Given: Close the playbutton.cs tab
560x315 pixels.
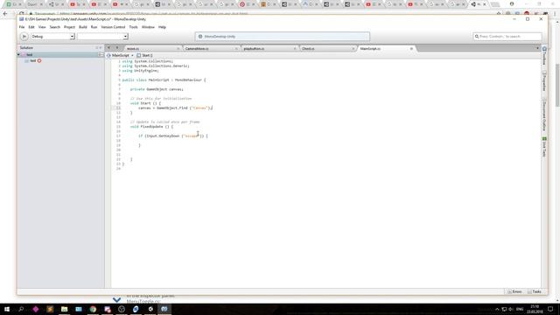Looking at the screenshot, I should coord(295,49).
